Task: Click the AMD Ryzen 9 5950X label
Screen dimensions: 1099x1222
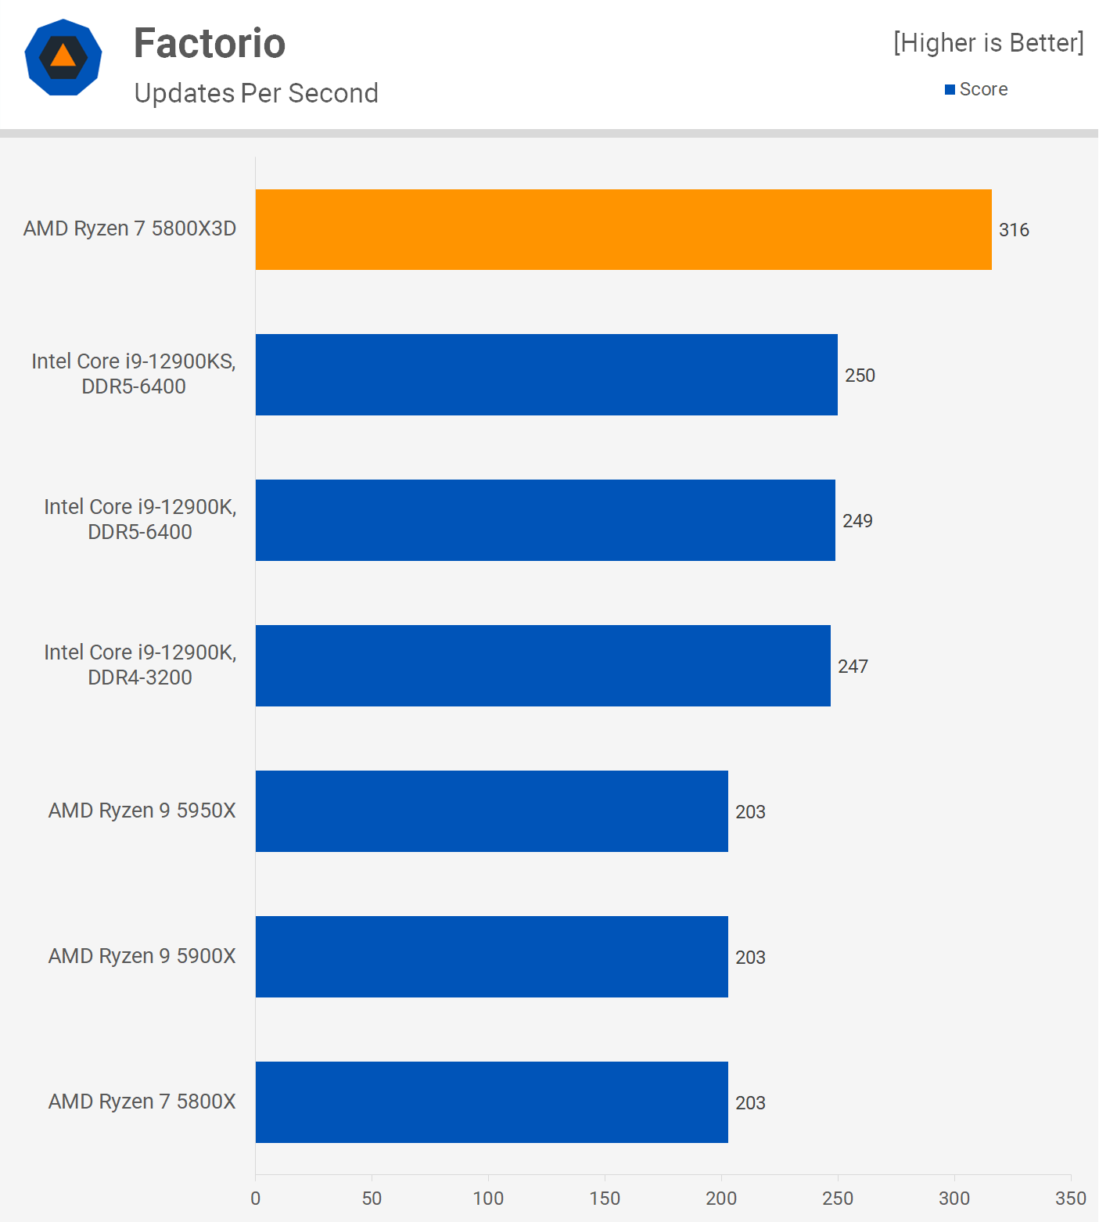Action: 142,810
